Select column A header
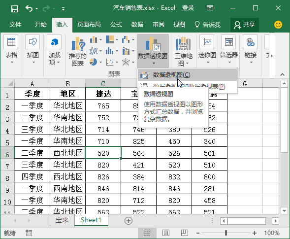Viewport: 290px width, 239px height. pyautogui.click(x=32, y=84)
